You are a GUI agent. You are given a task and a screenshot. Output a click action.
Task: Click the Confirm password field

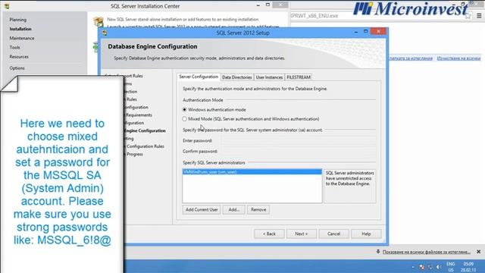point(299,152)
